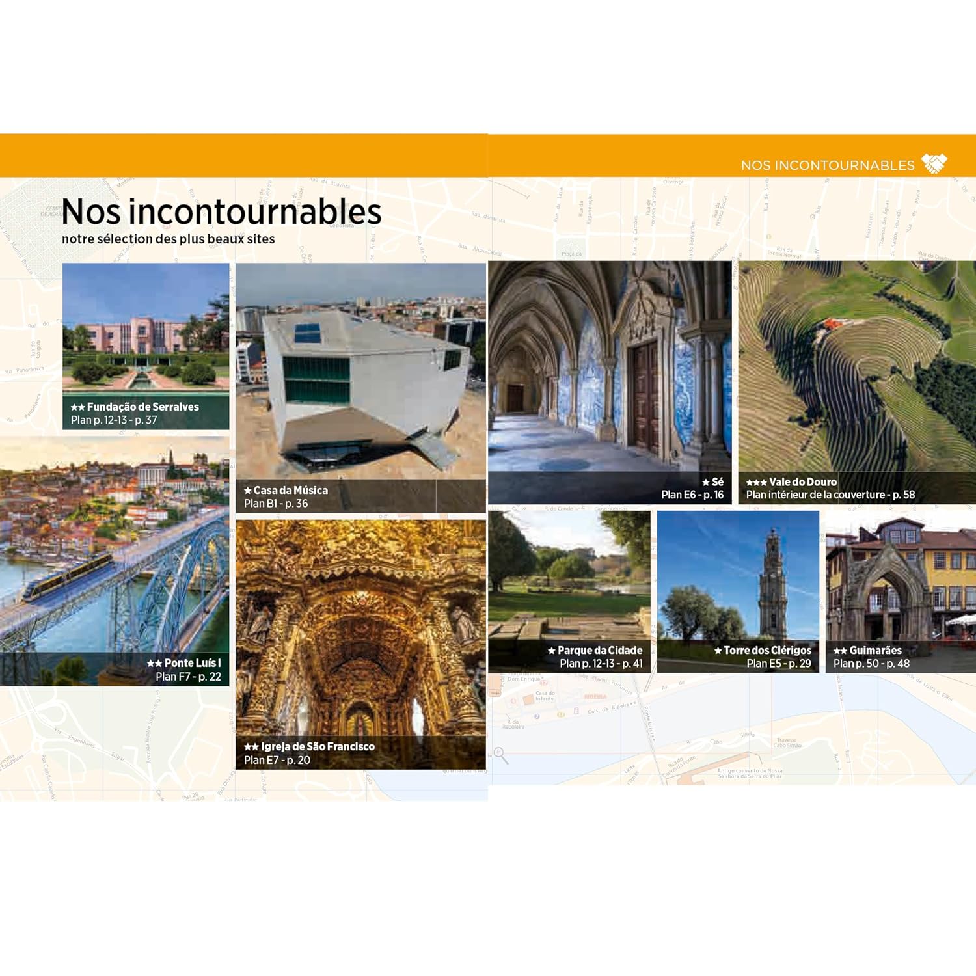
Task: Follow the "Plan E7 - p. 20" reference
Action: [277, 760]
